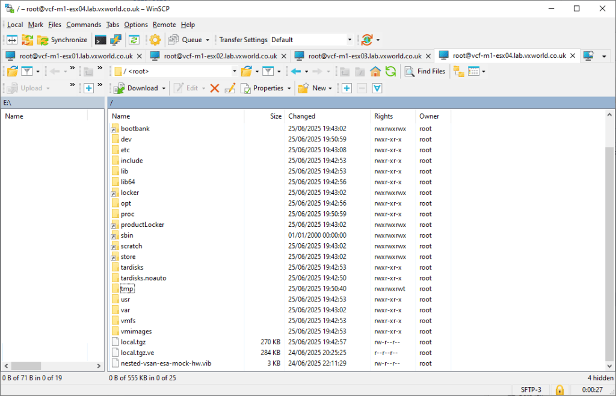Select the nested-vsan-esa-mock-hw.vib file

pos(165,364)
